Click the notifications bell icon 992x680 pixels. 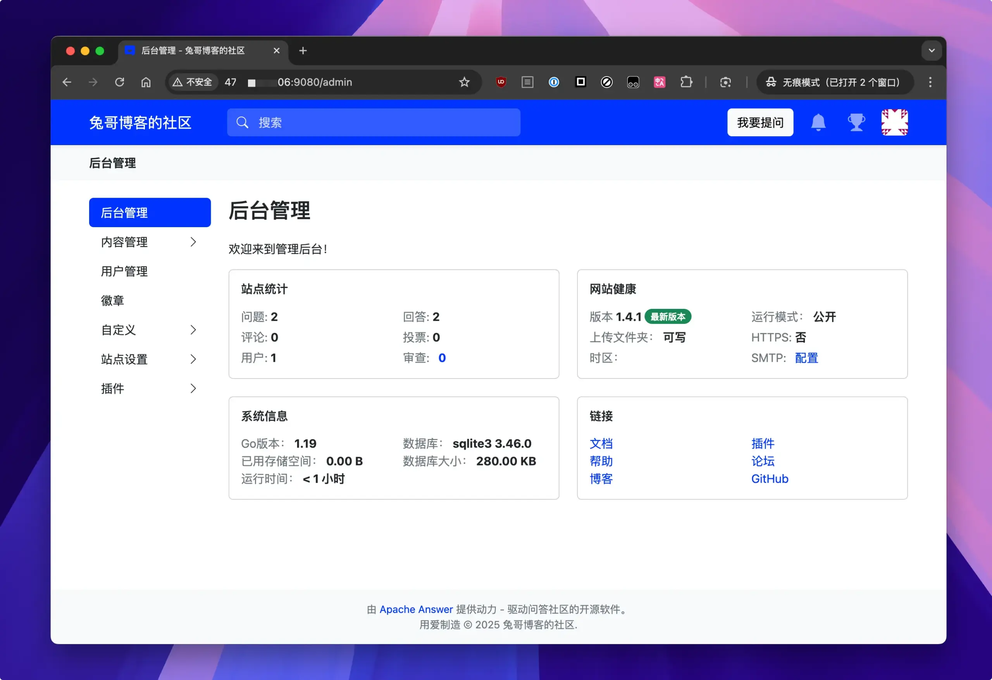click(818, 122)
